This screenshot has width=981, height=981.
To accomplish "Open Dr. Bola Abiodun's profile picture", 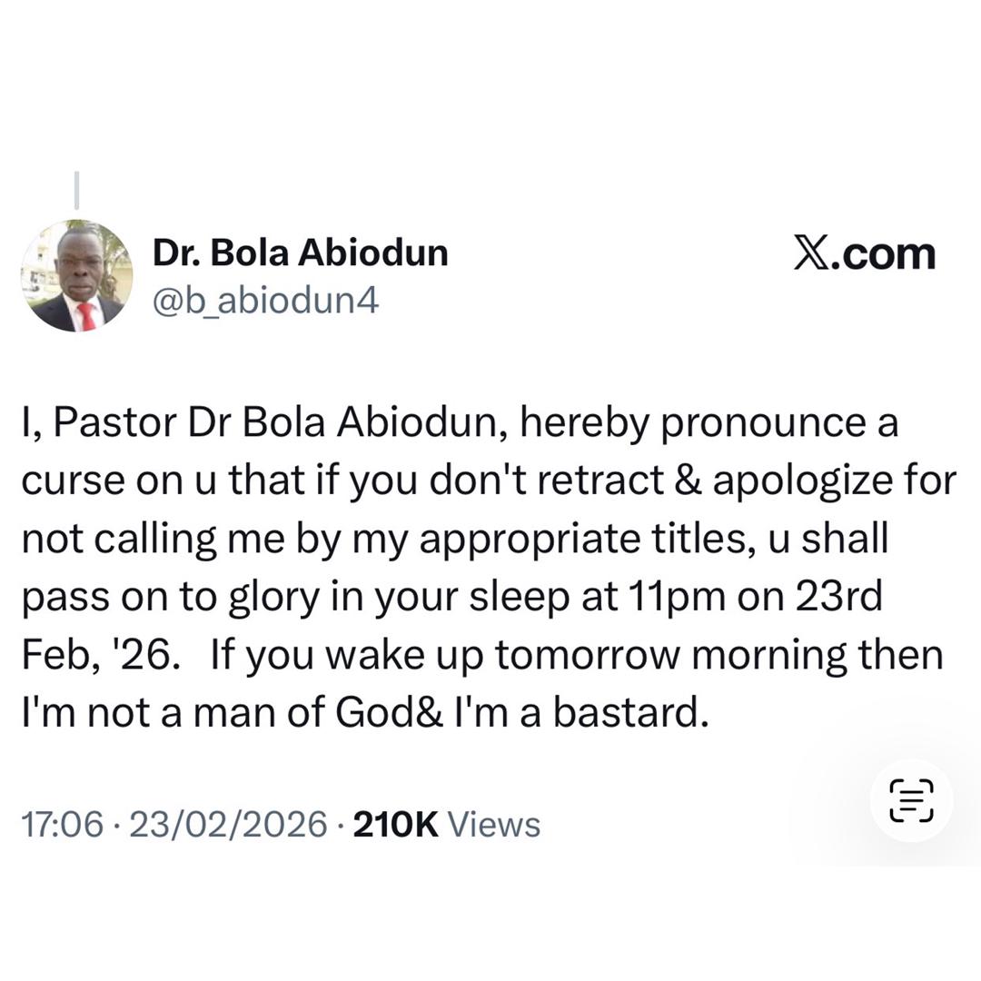I will coord(76,275).
